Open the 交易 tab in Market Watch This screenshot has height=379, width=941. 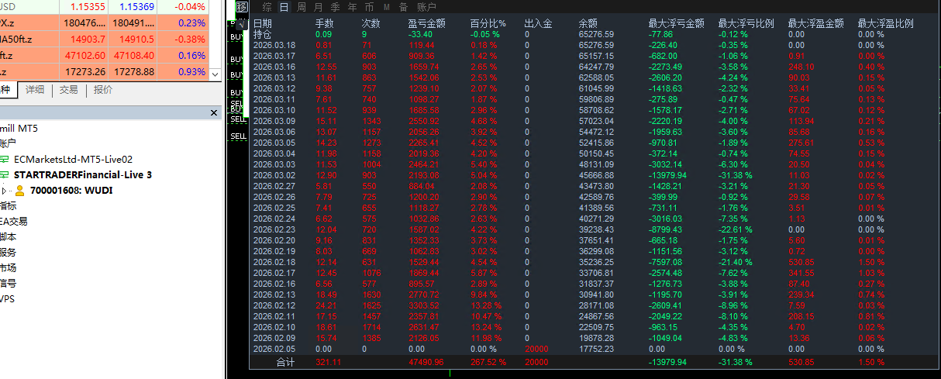point(69,90)
